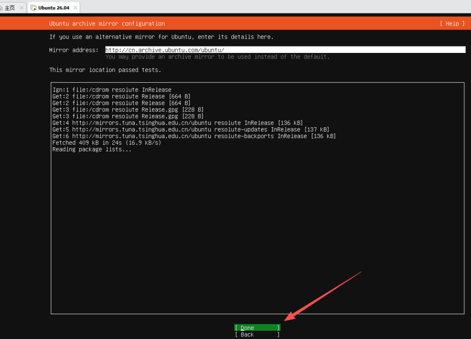The width and height of the screenshot is (471, 339).
Task: Open the Help menu in the header
Action: coord(452,24)
